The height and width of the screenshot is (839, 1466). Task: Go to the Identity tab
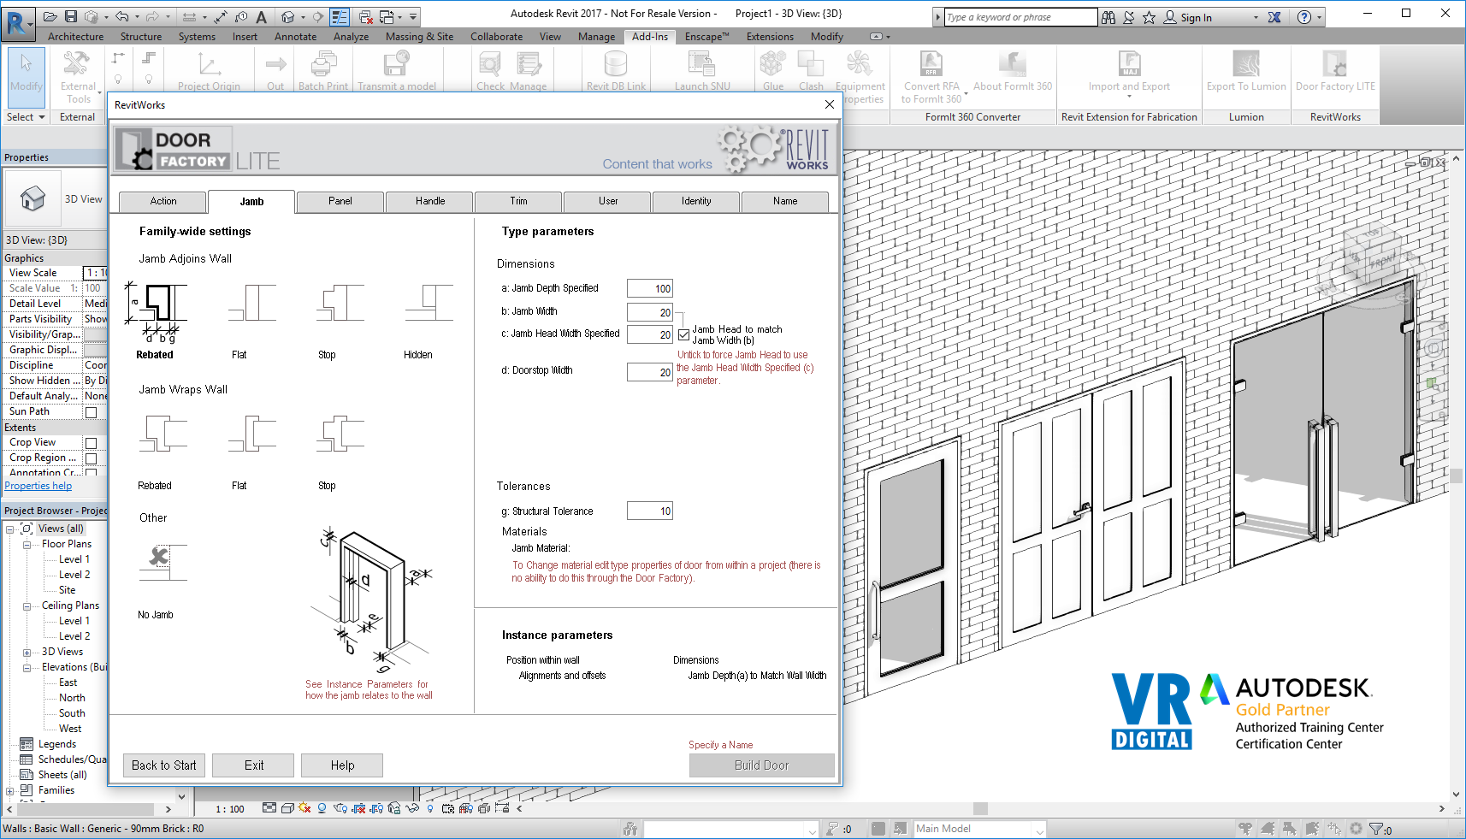click(696, 202)
